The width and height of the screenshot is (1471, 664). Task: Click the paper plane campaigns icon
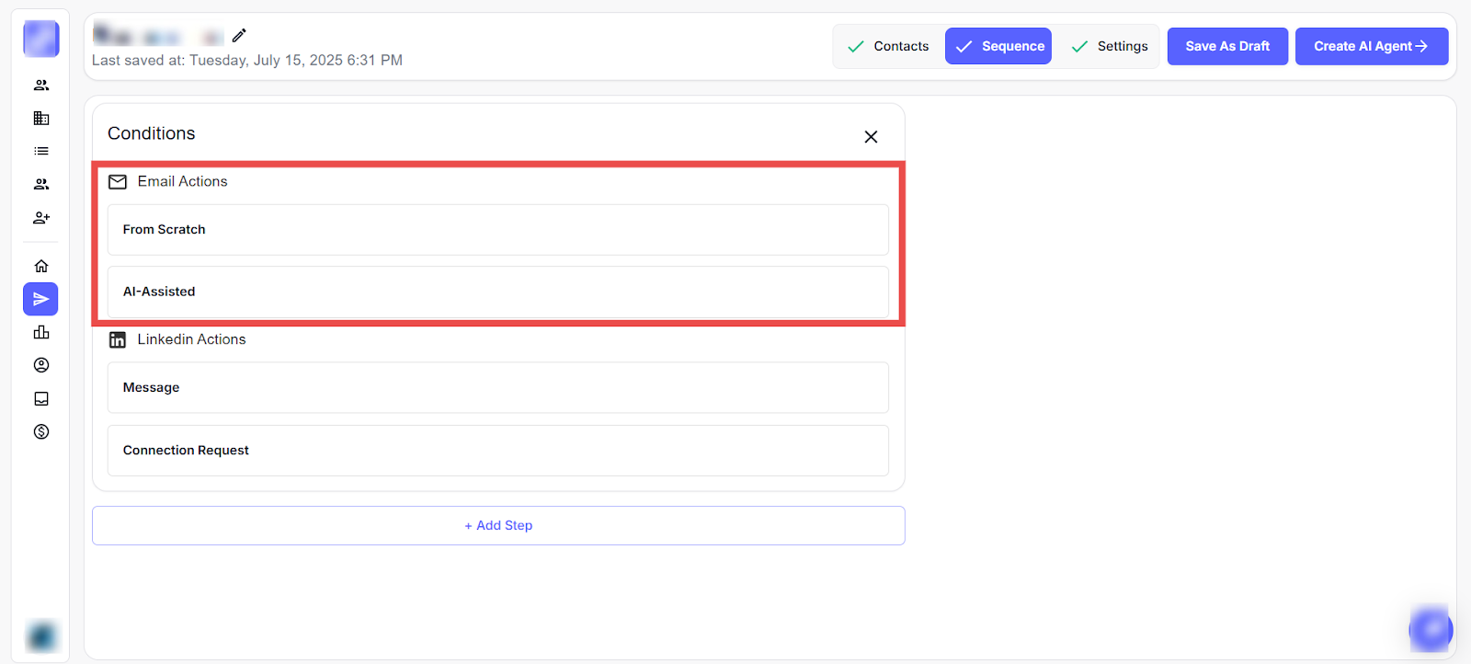tap(41, 299)
